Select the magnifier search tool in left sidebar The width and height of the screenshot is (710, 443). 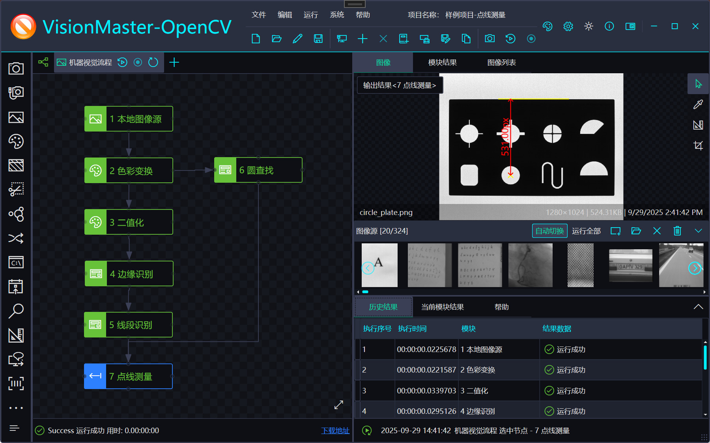16,311
